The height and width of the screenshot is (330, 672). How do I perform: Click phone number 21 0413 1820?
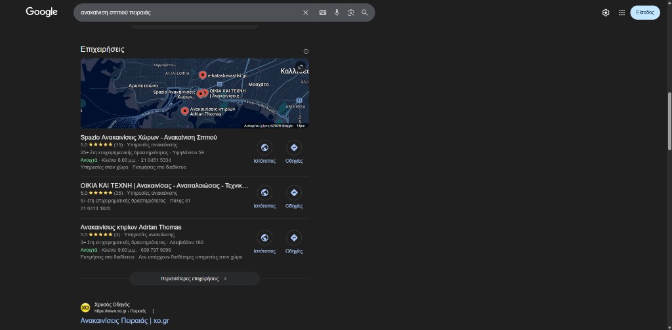pyautogui.click(x=95, y=208)
